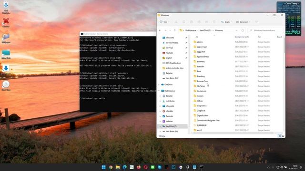Switch Explorer to large icons view in status bar

click(283, 136)
